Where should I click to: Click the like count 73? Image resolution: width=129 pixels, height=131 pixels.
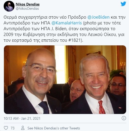point(13,128)
